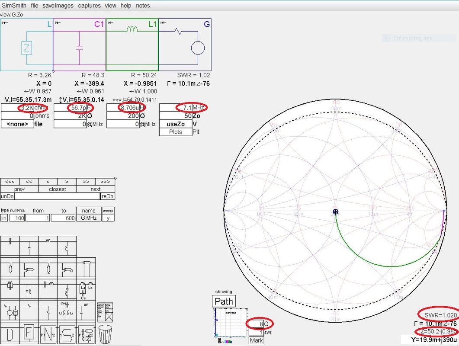Click the single < step button
459x346 pixels.
[48, 182]
